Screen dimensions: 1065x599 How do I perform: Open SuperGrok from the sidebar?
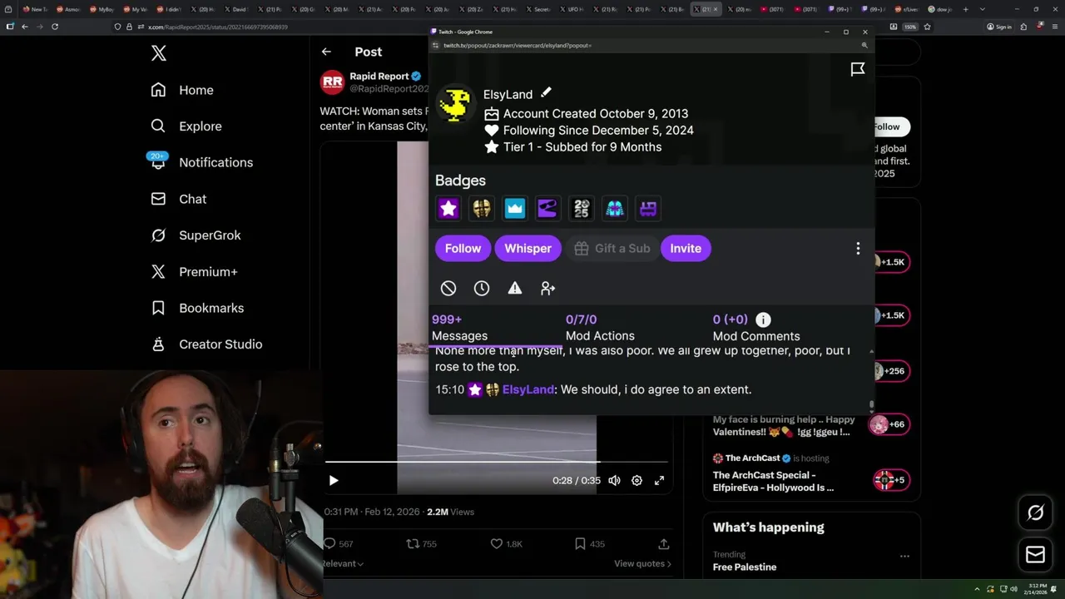(196, 235)
